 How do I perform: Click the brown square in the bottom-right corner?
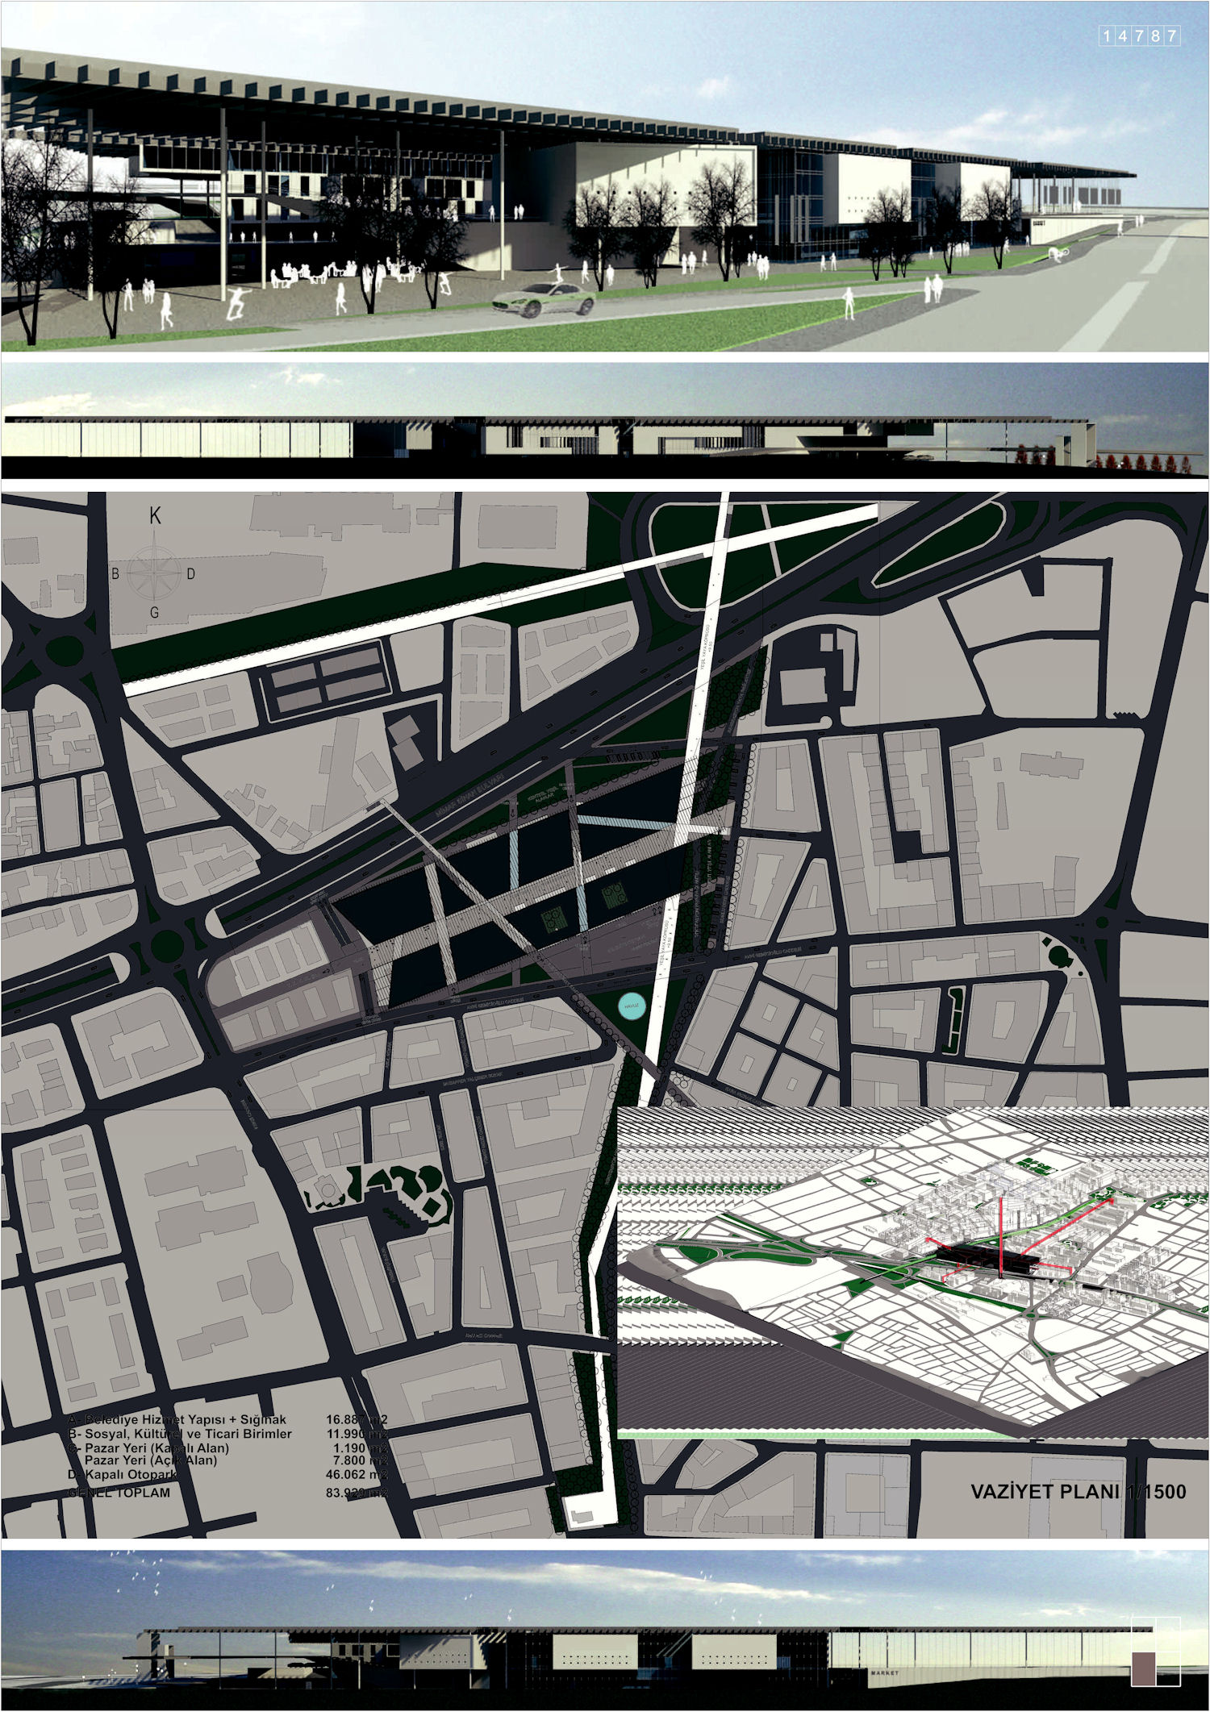[x=1143, y=1668]
